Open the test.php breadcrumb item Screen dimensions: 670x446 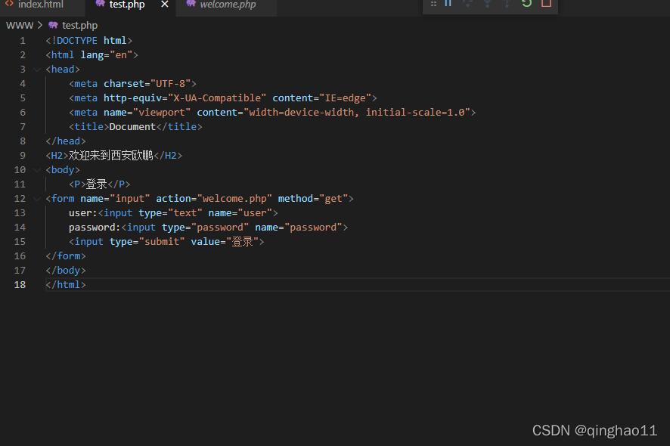[79, 25]
